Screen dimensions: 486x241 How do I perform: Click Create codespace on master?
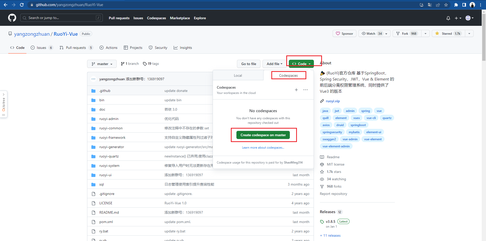pos(263,135)
